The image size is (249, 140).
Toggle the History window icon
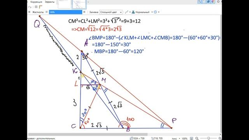tap(204, 2)
